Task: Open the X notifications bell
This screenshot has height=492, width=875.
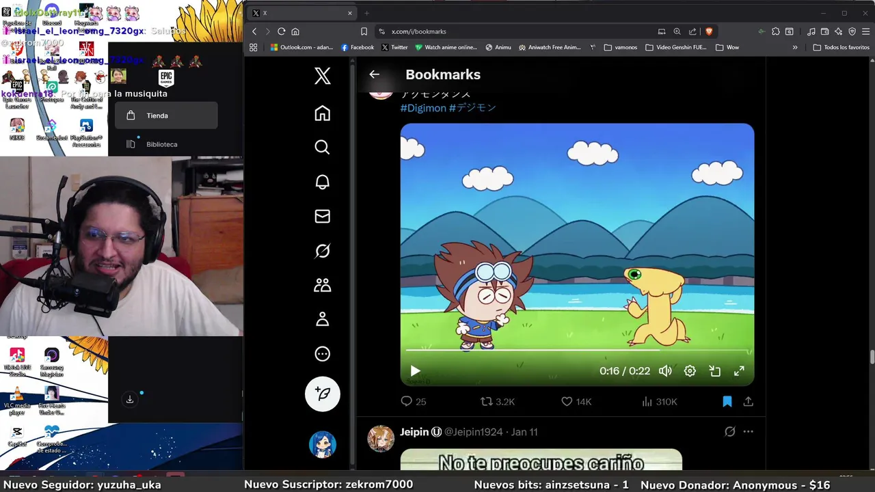Action: [322, 182]
